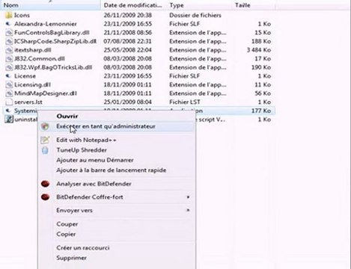Click the Fichier LST type cell
The image size is (351, 269).
tap(185, 102)
